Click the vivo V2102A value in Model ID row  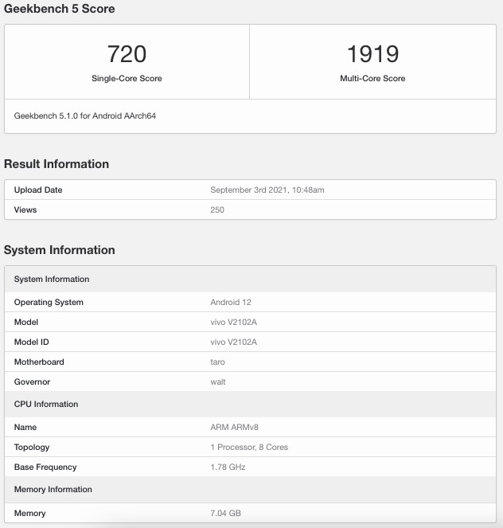[234, 342]
